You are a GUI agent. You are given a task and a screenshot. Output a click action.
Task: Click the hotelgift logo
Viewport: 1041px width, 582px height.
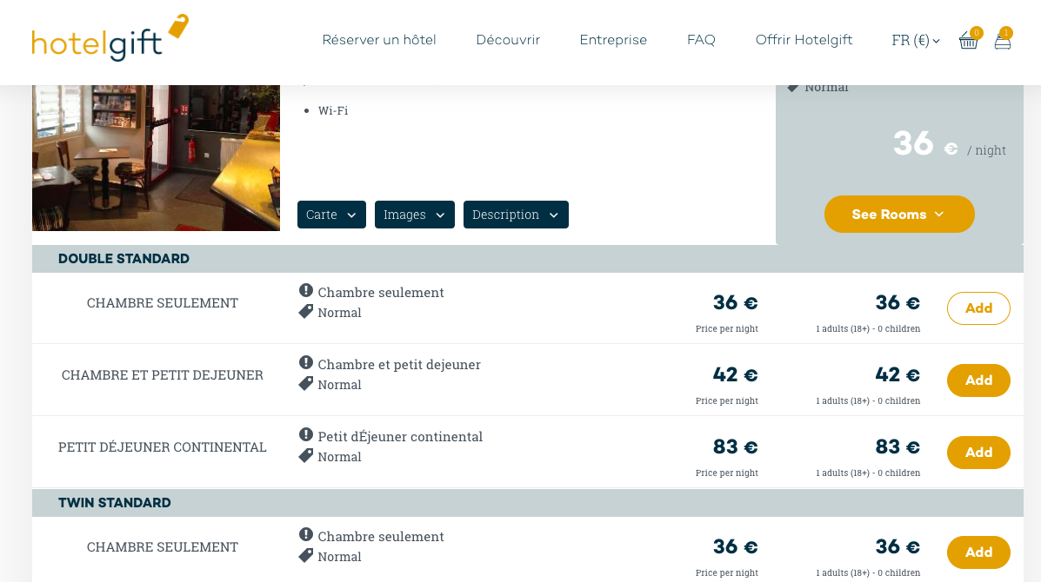coord(110,38)
